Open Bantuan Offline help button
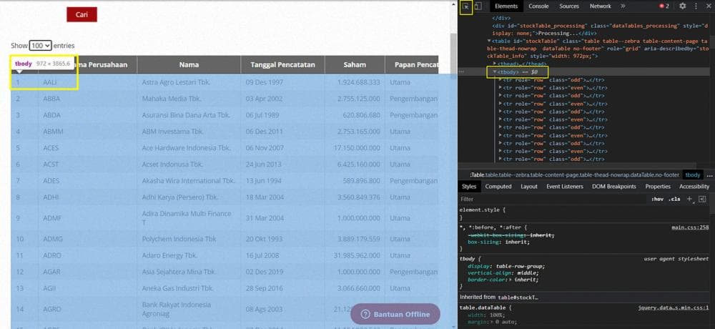 [x=395, y=314]
